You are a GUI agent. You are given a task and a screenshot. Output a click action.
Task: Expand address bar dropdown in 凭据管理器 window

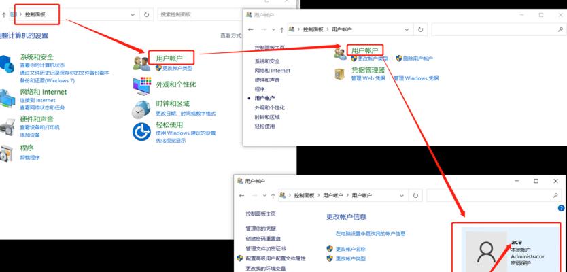[x=407, y=30]
